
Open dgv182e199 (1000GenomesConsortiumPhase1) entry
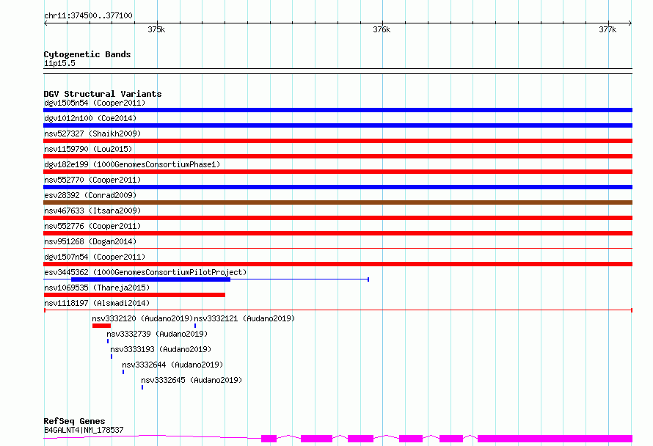point(132,164)
